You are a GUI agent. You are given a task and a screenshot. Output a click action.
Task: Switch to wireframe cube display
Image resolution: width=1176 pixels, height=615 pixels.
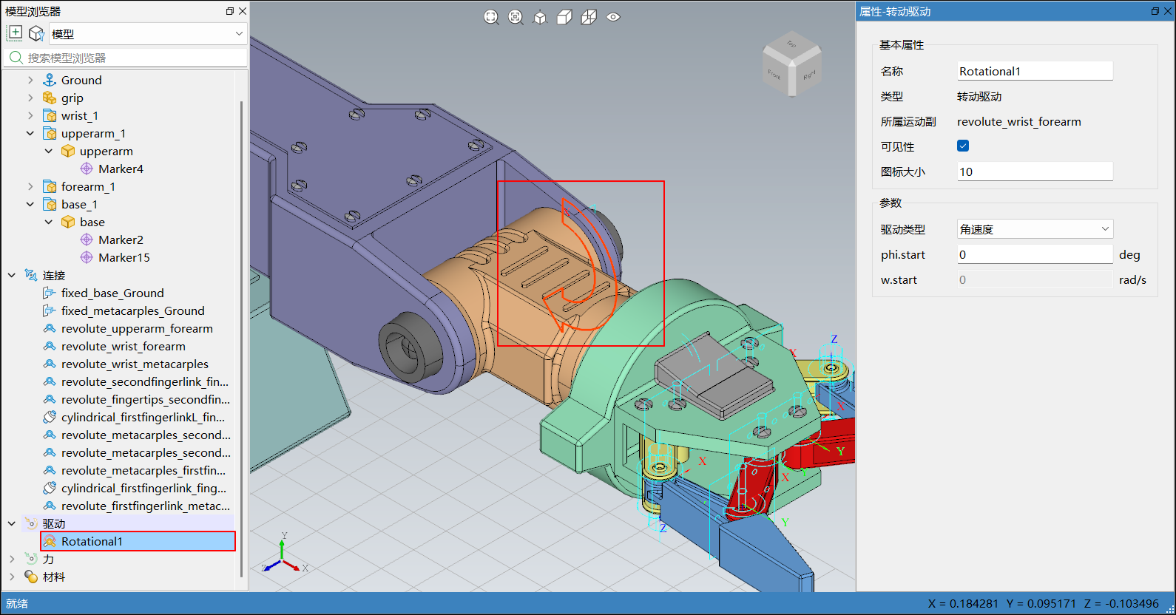[x=589, y=17]
